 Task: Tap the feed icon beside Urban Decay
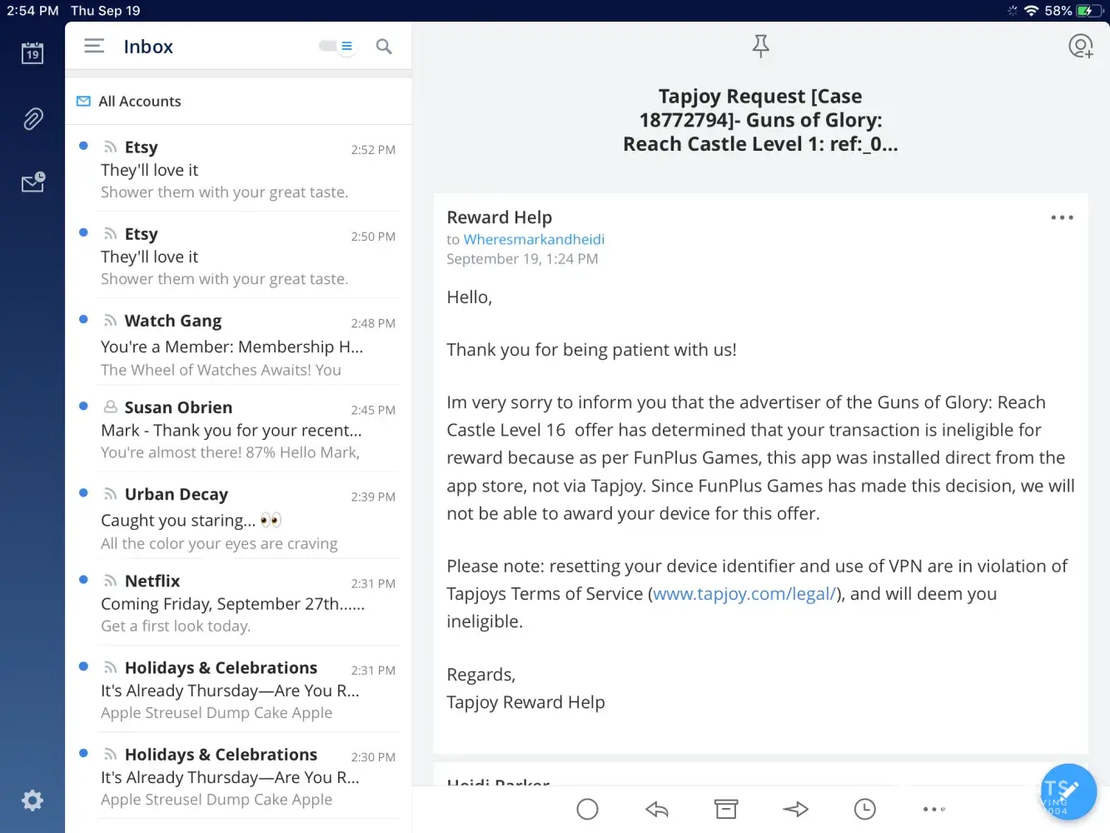click(110, 494)
